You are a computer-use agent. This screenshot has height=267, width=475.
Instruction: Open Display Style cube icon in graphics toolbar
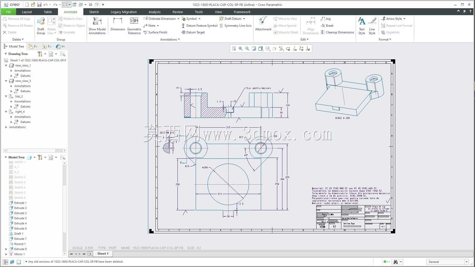point(261,49)
